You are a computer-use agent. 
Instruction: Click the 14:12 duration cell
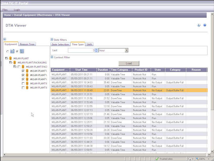tap(103, 146)
